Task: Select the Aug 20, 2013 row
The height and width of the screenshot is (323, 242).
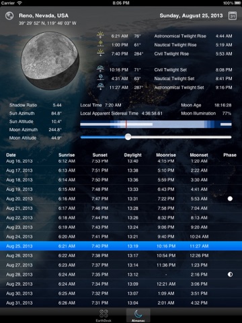Action: 121,199
